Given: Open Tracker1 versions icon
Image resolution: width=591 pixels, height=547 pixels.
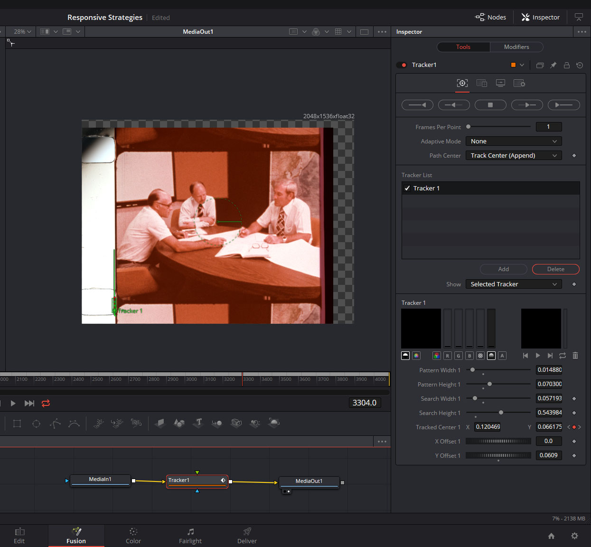Looking at the screenshot, I should [x=540, y=65].
